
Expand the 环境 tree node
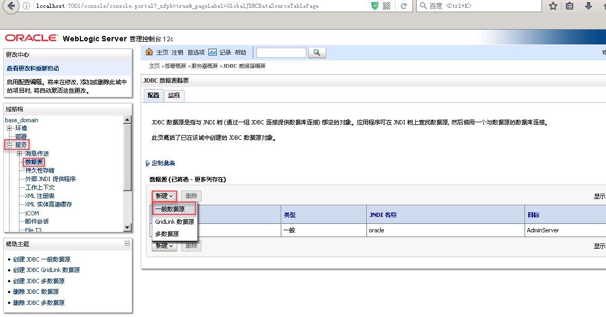10,128
